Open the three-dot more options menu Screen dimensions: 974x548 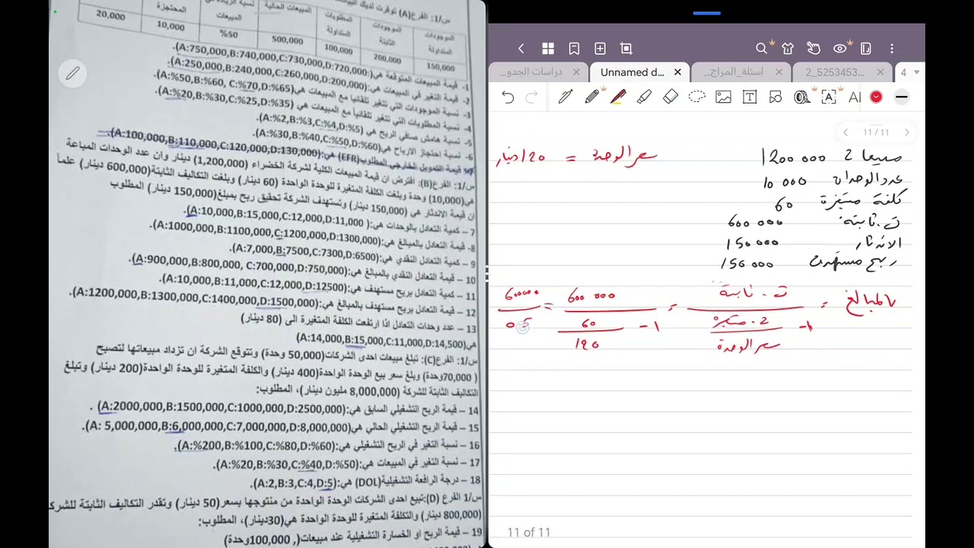(x=892, y=49)
